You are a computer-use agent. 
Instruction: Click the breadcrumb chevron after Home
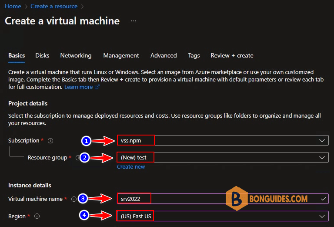click(x=26, y=7)
